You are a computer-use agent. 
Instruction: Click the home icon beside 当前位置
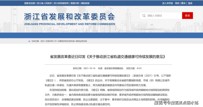29,41
